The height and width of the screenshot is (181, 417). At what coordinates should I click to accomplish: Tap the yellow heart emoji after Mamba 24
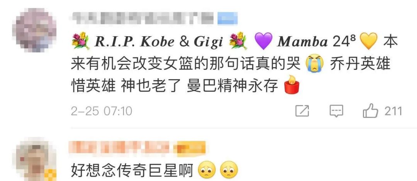[369, 41]
